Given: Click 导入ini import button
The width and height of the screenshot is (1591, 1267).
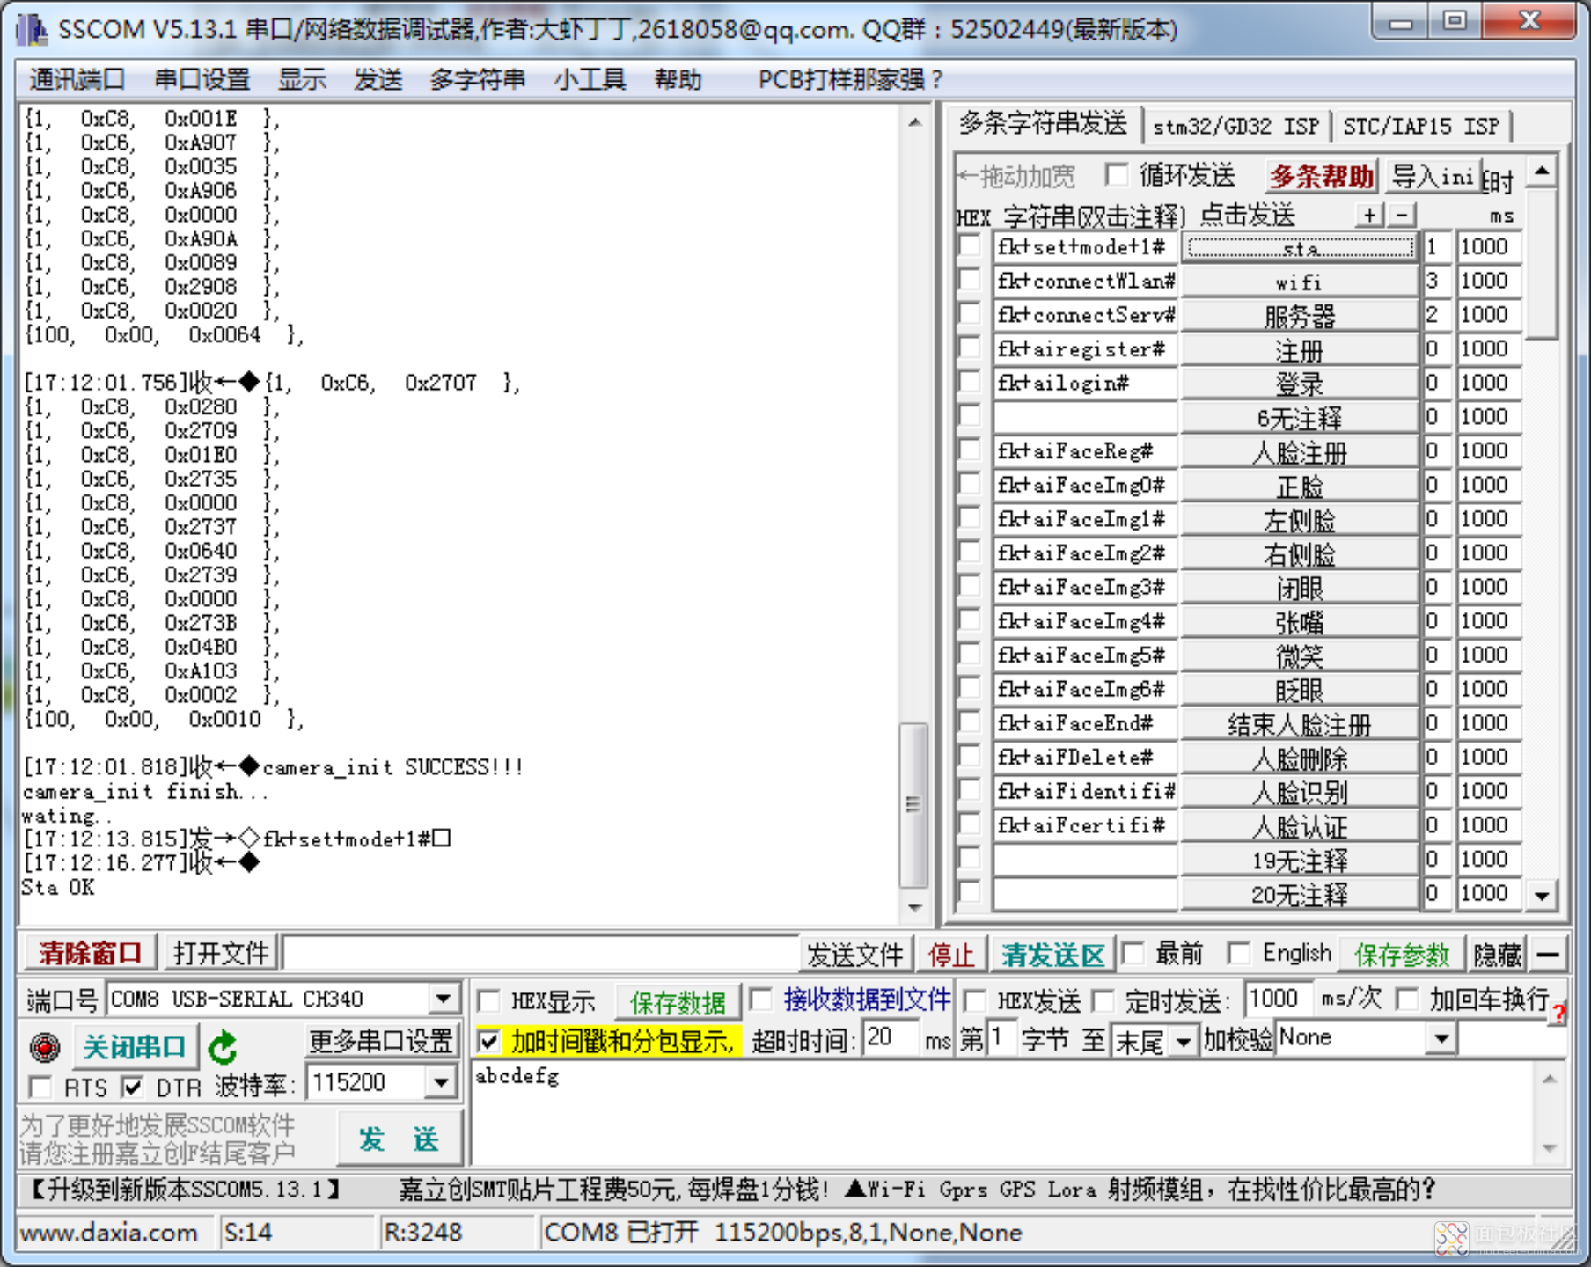Looking at the screenshot, I should 1432,176.
